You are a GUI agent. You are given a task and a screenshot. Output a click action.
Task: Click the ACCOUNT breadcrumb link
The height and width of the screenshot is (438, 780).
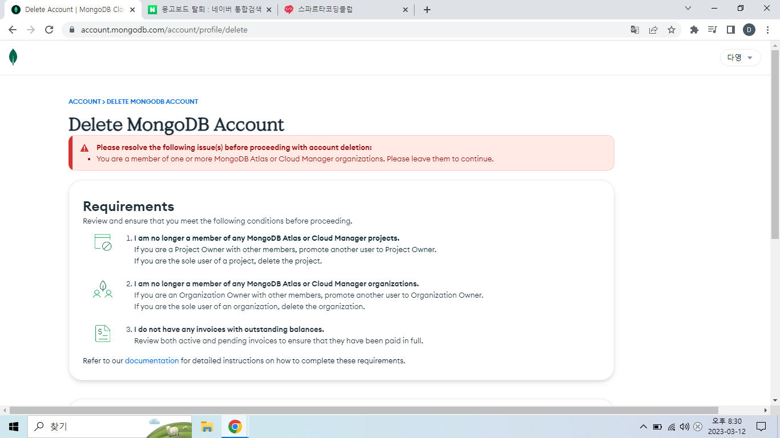(85, 102)
